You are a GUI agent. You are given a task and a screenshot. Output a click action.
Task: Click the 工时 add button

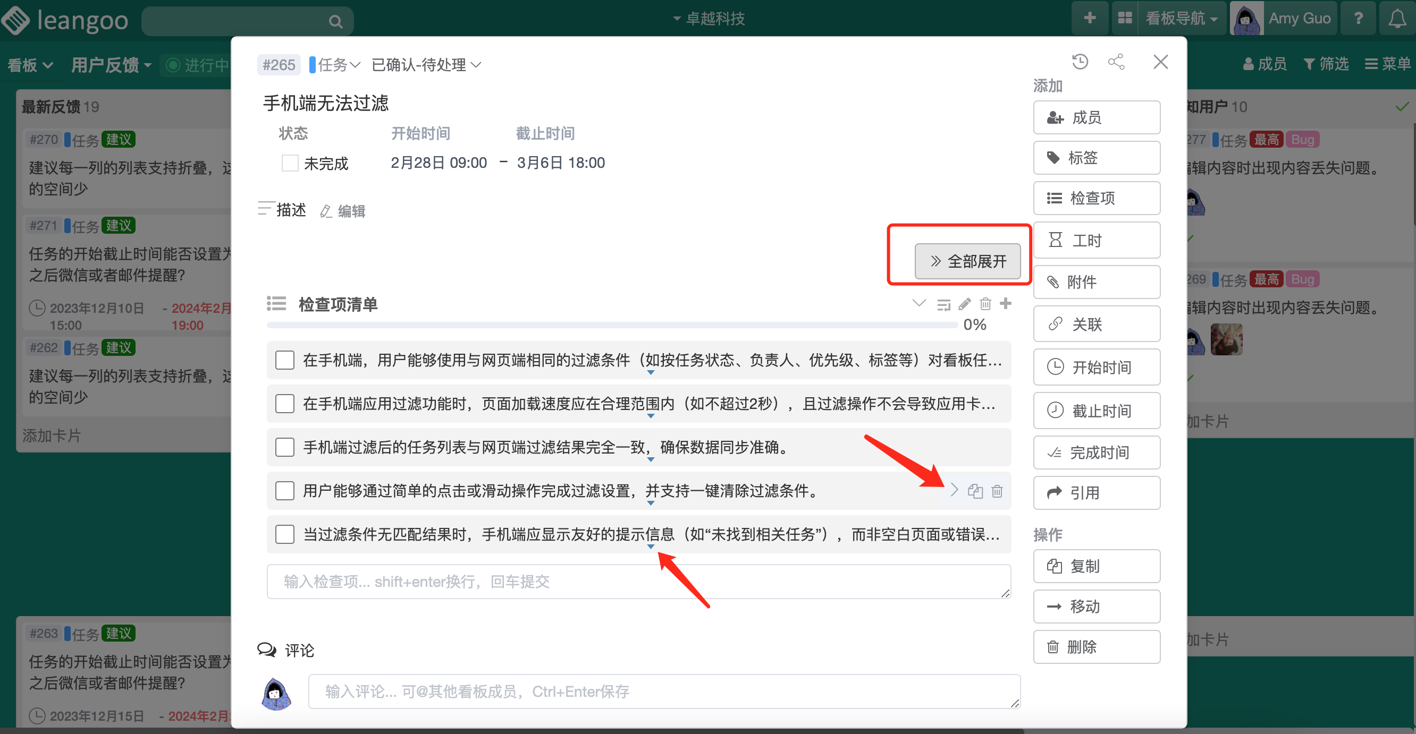pyautogui.click(x=1096, y=240)
